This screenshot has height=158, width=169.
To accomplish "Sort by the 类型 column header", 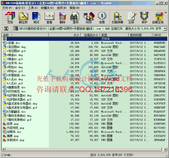I will click(x=114, y=35).
